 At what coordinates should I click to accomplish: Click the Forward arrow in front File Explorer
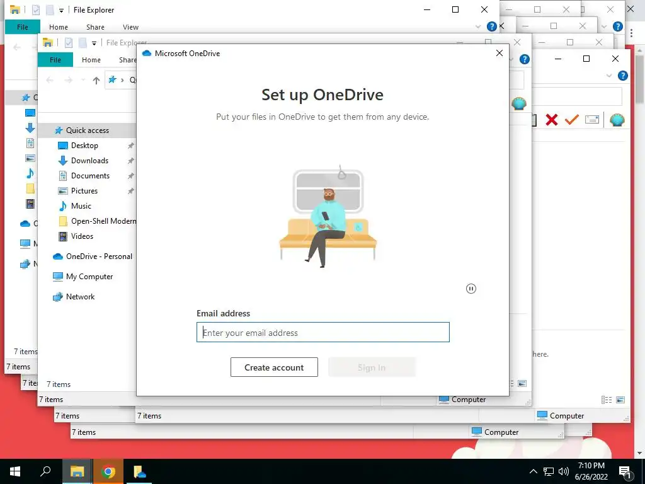click(x=68, y=80)
